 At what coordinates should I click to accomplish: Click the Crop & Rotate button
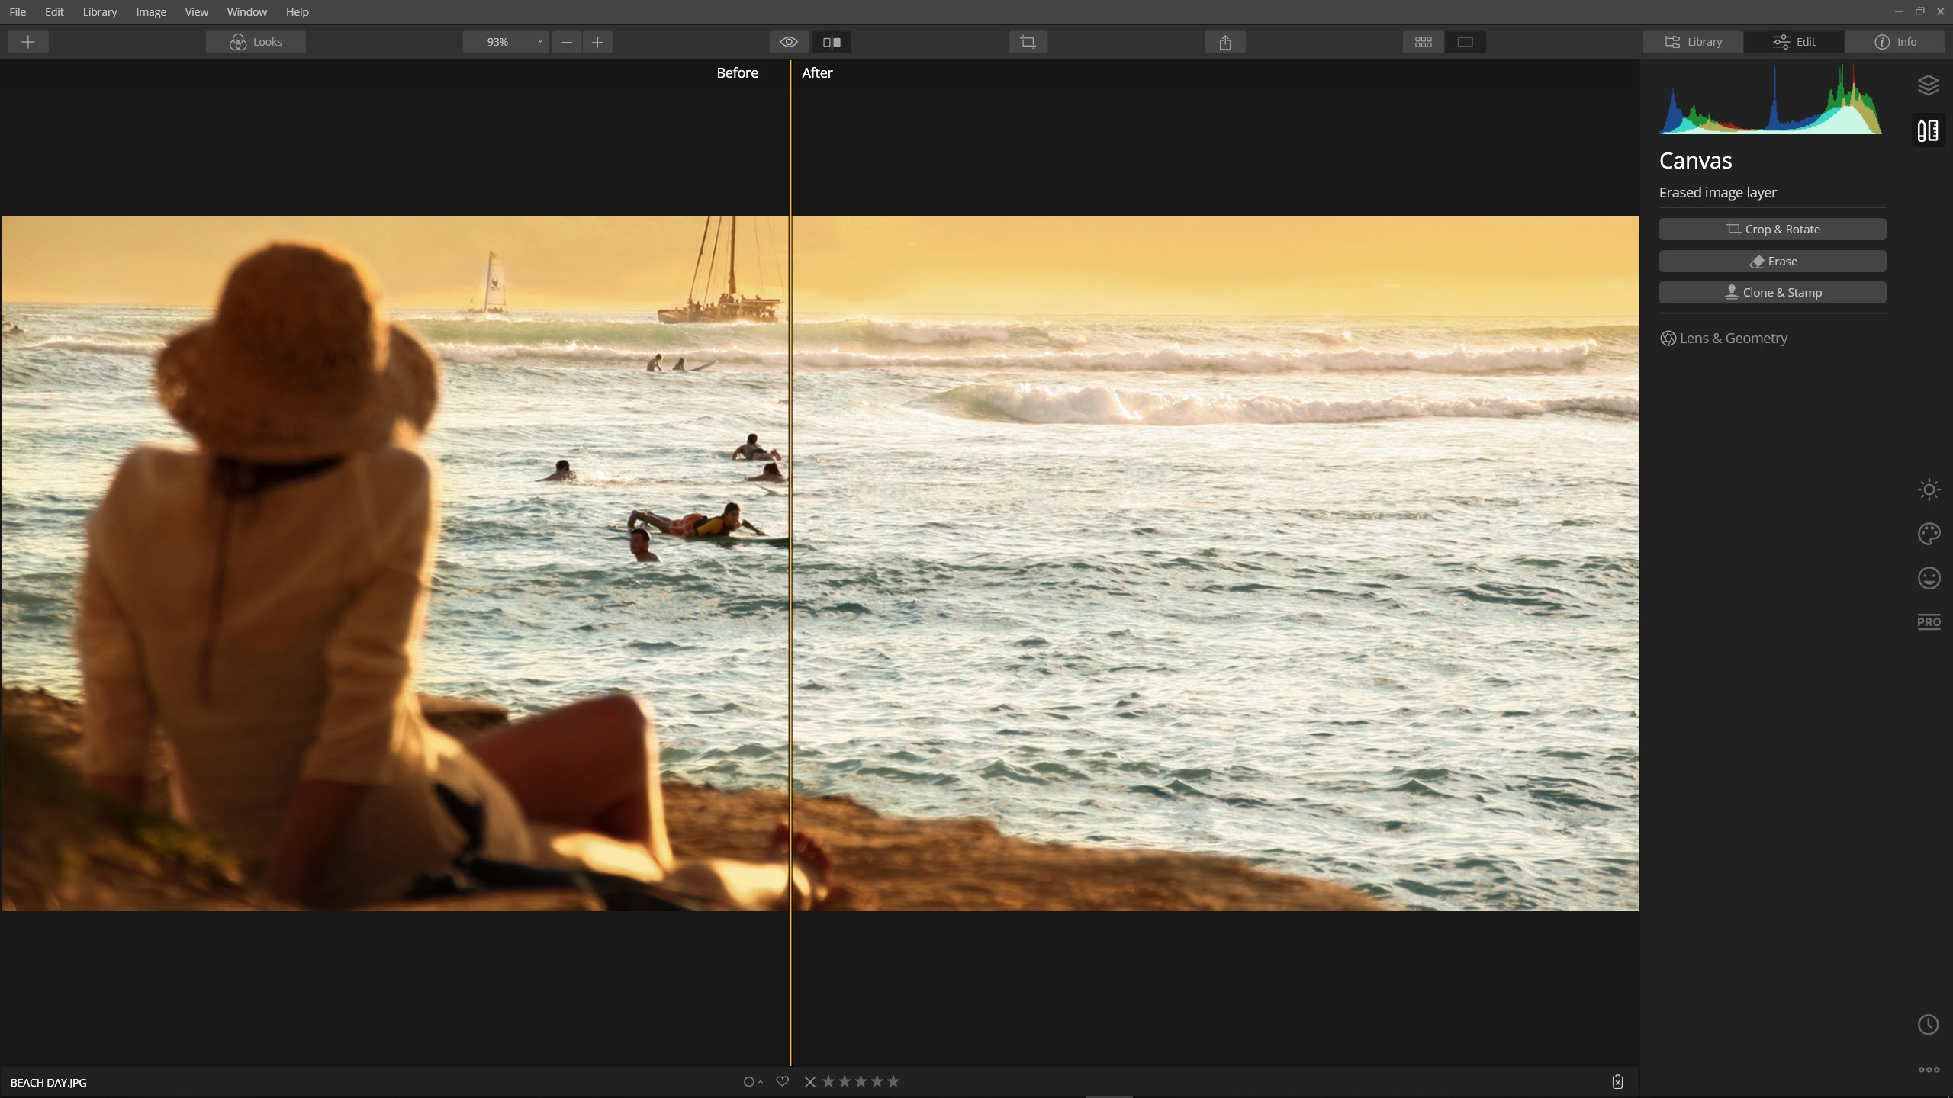1772,230
